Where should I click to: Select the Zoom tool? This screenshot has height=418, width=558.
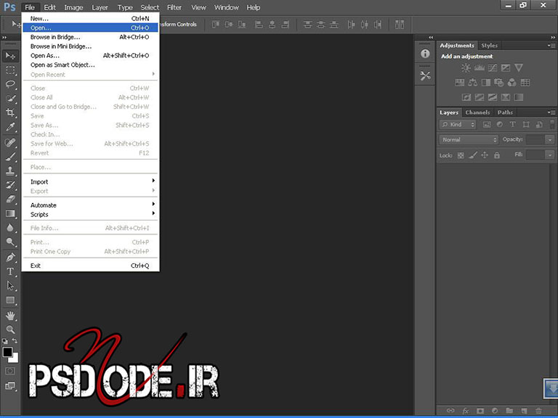click(x=10, y=329)
